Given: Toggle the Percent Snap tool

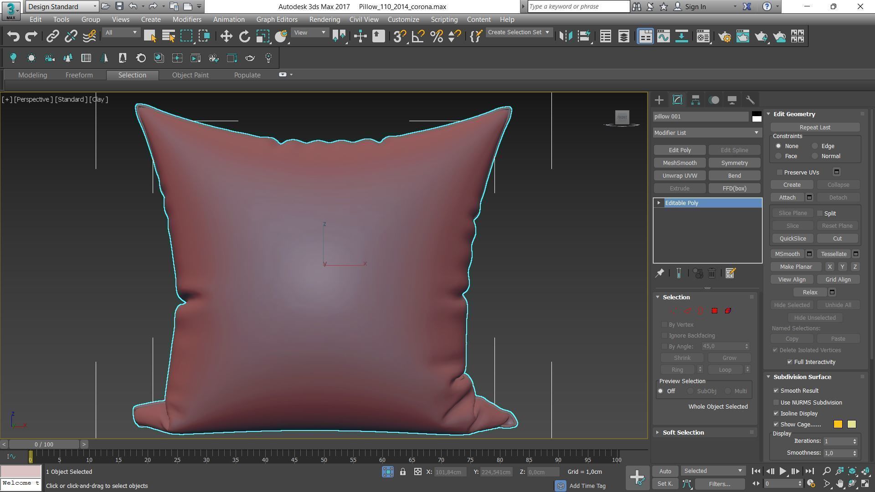Looking at the screenshot, I should pos(436,36).
